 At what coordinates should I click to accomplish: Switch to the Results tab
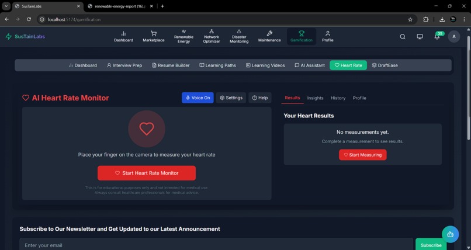coord(292,98)
